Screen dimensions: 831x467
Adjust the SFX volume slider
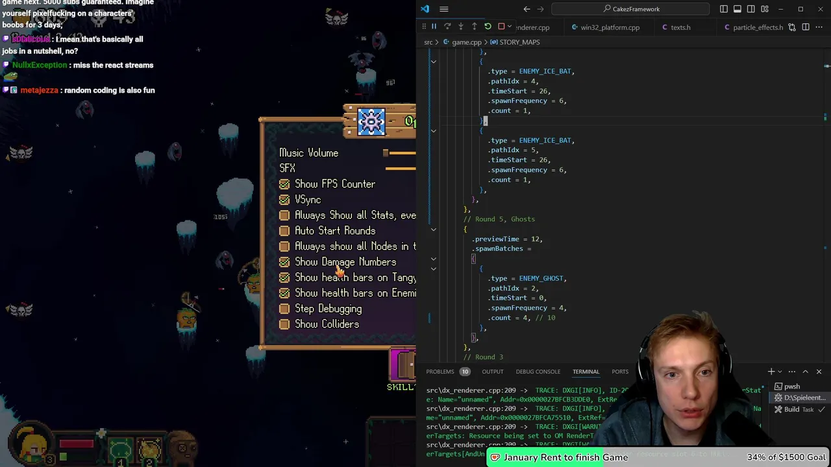(401, 169)
